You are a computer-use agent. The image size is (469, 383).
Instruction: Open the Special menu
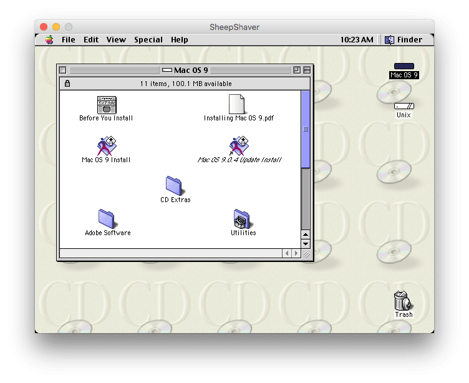point(148,39)
